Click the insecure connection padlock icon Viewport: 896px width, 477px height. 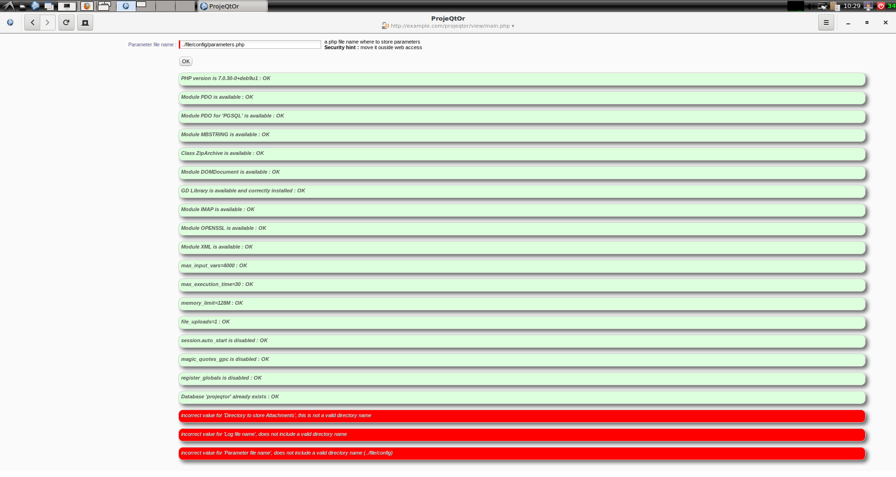385,26
